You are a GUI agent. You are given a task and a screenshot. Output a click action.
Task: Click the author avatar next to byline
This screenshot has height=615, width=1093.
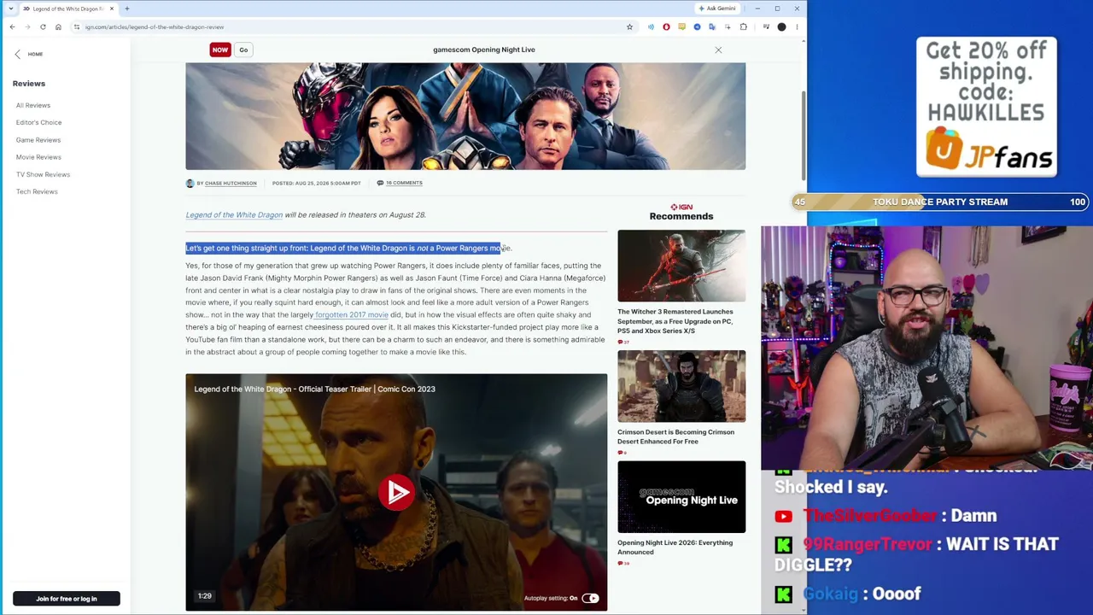tap(190, 183)
